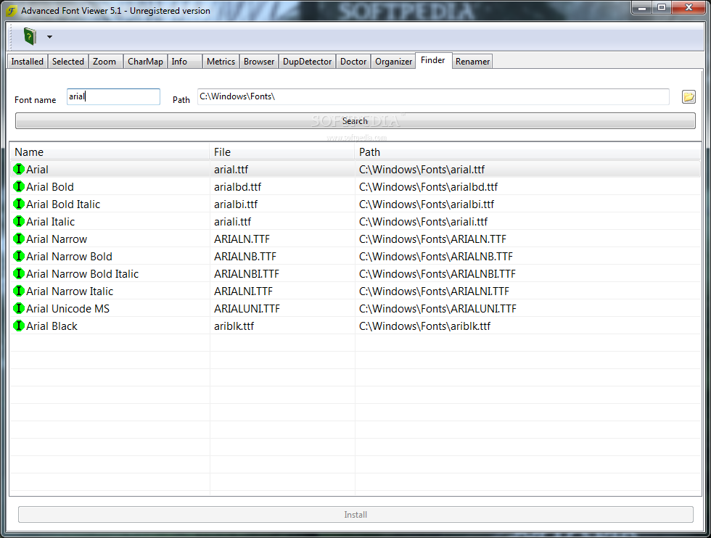Click the ARIALNI.TTF file cell
The image size is (711, 538).
(x=244, y=291)
